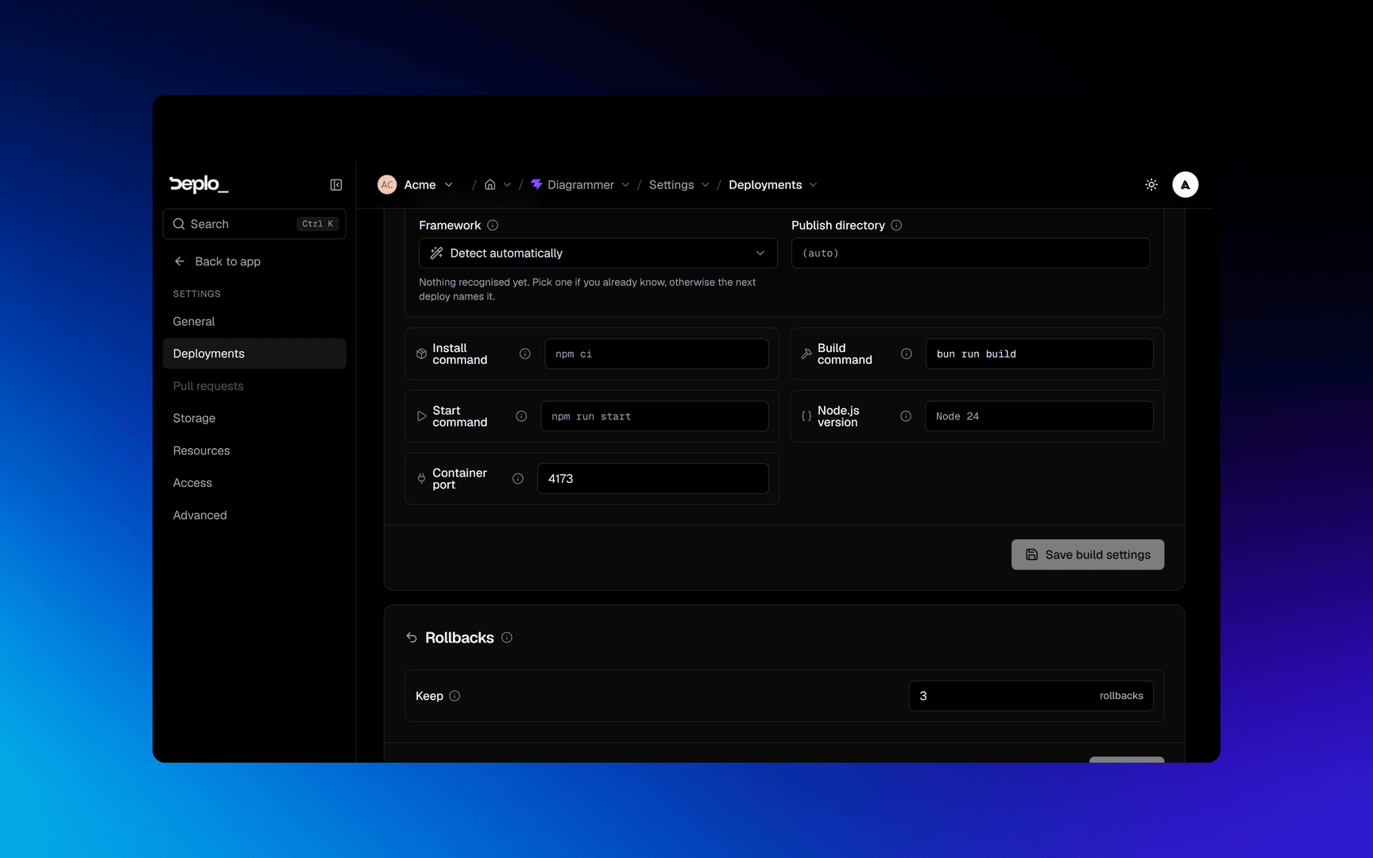Select Deployments in settings sidebar
1373x858 pixels.
254,354
